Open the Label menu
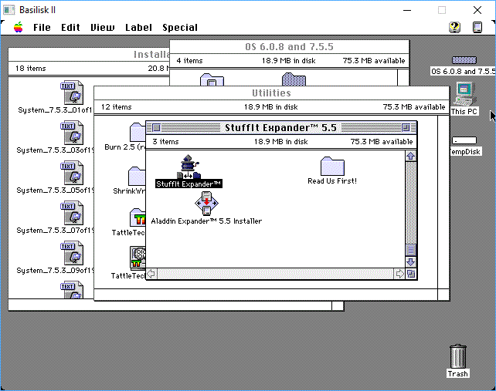Viewport: 496px width, 391px height. (x=138, y=28)
